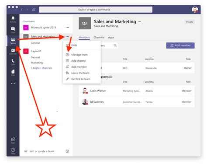
Task: Switch to the Apps tab
Action: (x=111, y=38)
